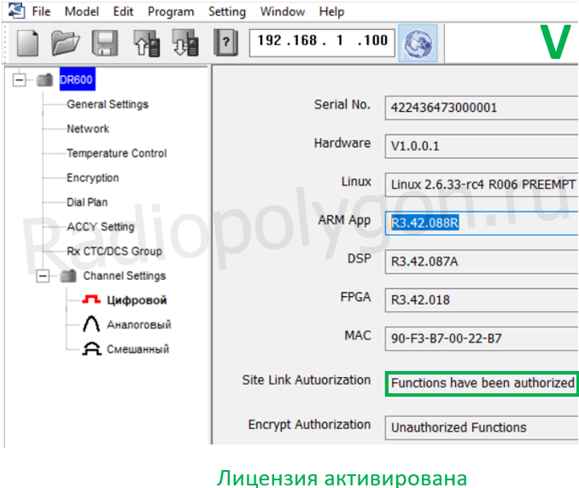The width and height of the screenshot is (579, 488).
Task: Open the Encryption tree item
Action: pyautogui.click(x=92, y=178)
